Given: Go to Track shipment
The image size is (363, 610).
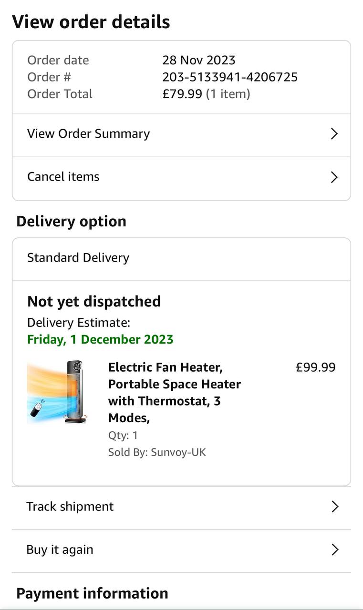Looking at the screenshot, I should 70,507.
